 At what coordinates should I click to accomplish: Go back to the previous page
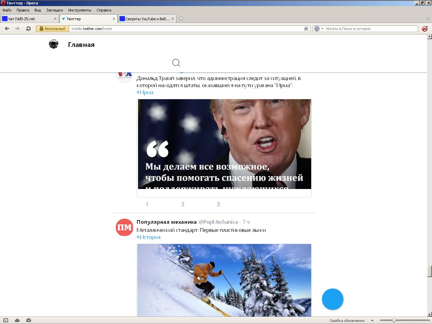coord(7,29)
